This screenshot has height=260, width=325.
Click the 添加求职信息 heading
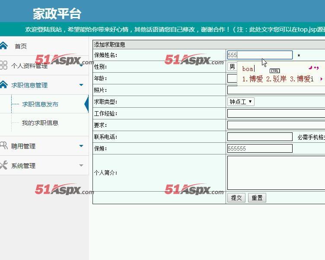(109, 45)
